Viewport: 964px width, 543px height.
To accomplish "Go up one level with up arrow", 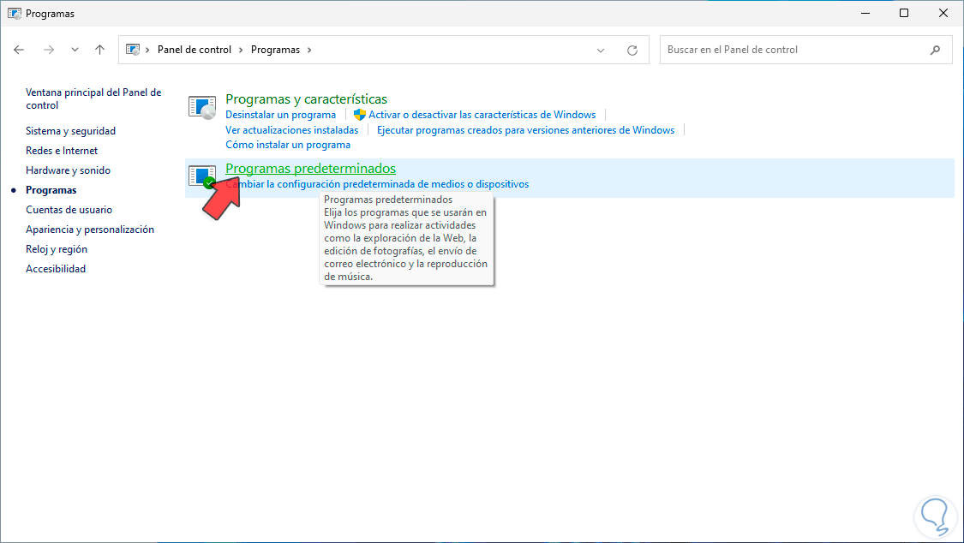I will click(99, 50).
